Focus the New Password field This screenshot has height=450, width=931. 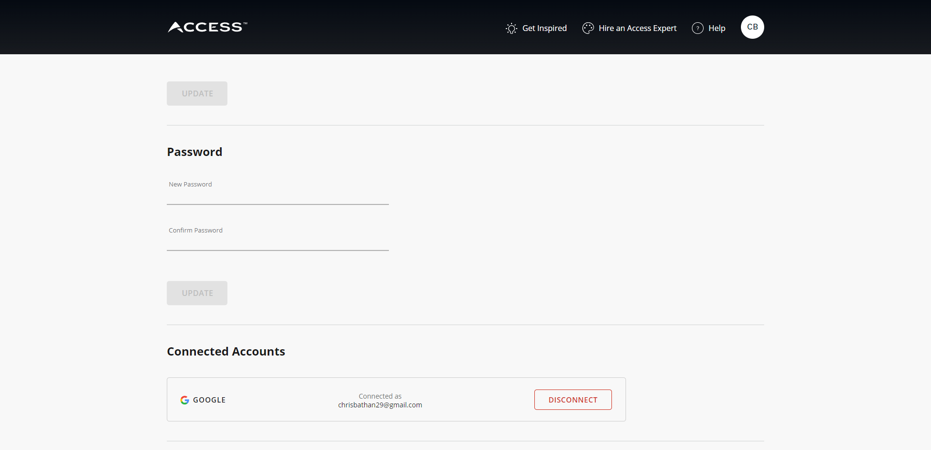point(277,196)
